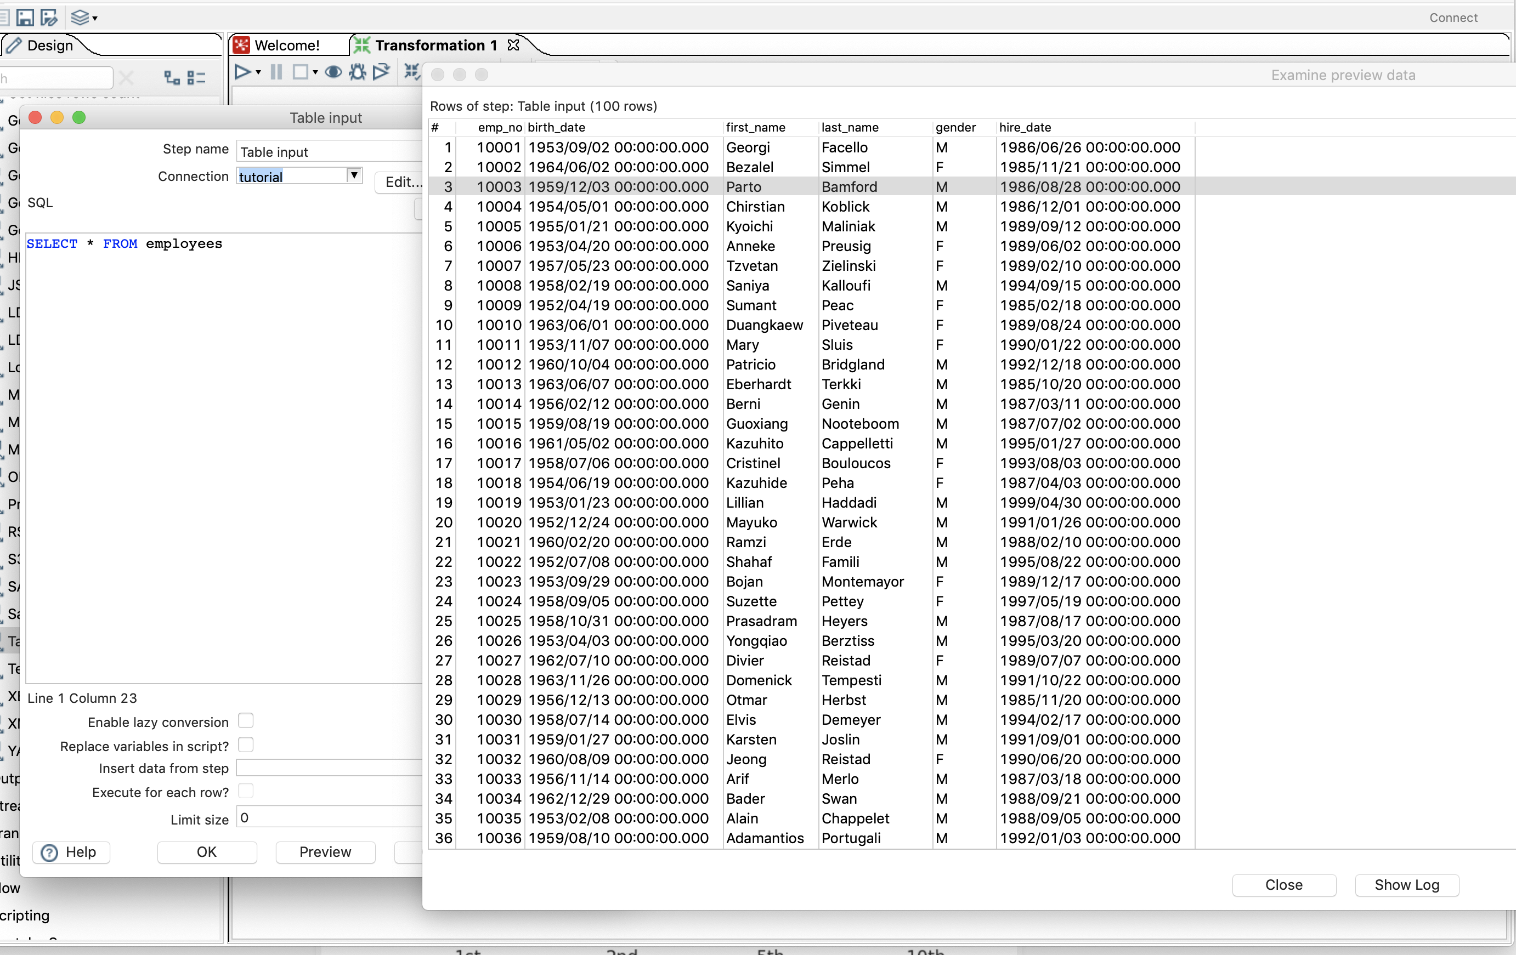Viewport: 1516px width, 955px height.
Task: Click the Save file icon
Action: [x=25, y=17]
